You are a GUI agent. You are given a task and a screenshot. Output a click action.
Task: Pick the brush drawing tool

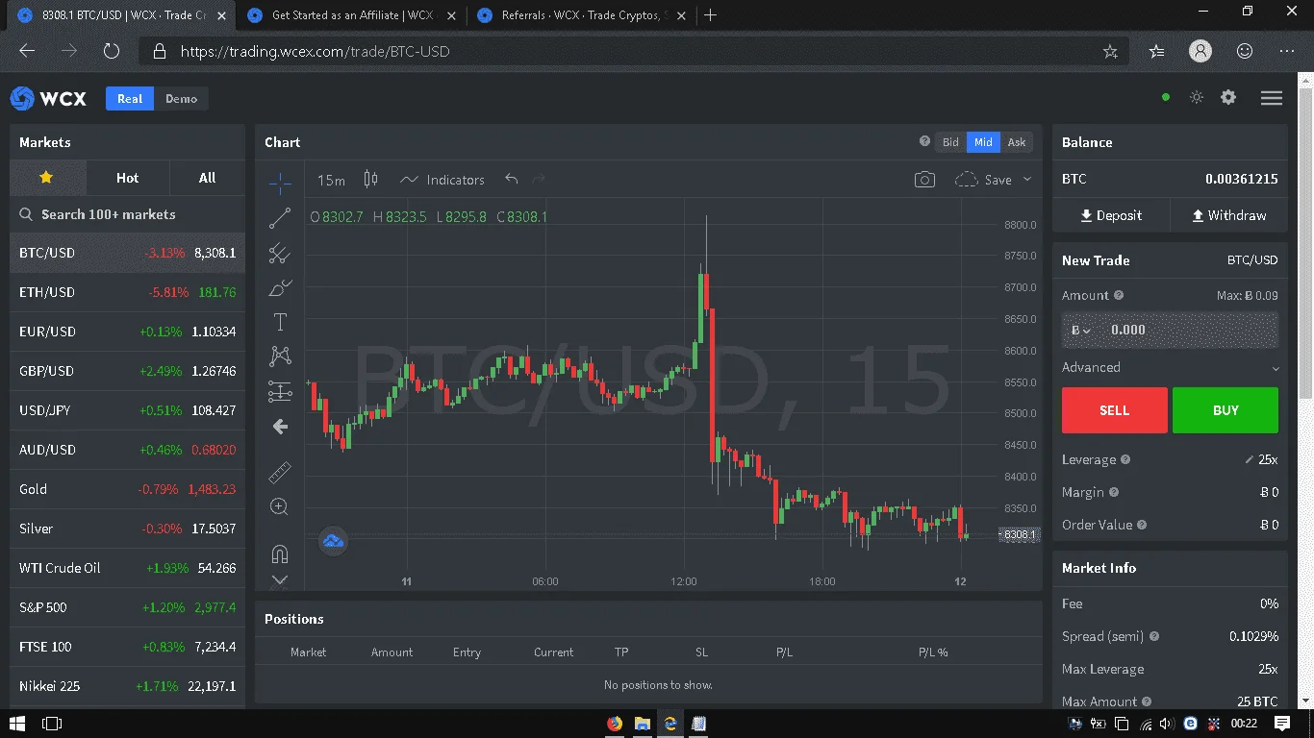pyautogui.click(x=280, y=287)
